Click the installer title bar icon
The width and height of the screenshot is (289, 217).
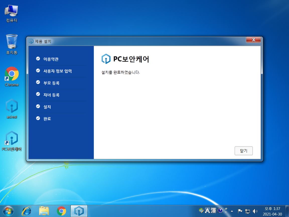[x=31, y=41]
